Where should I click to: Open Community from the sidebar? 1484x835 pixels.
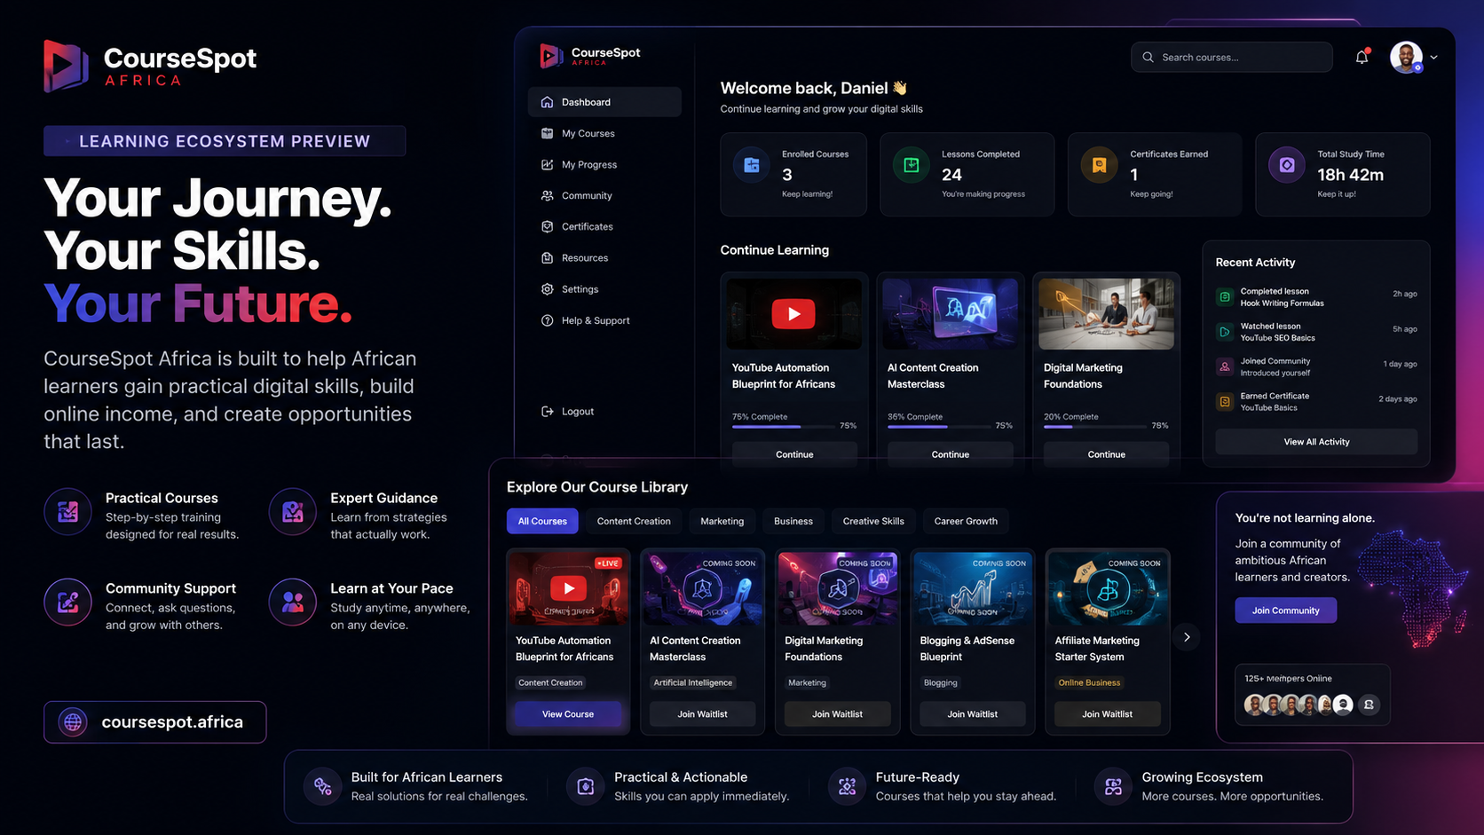(586, 195)
